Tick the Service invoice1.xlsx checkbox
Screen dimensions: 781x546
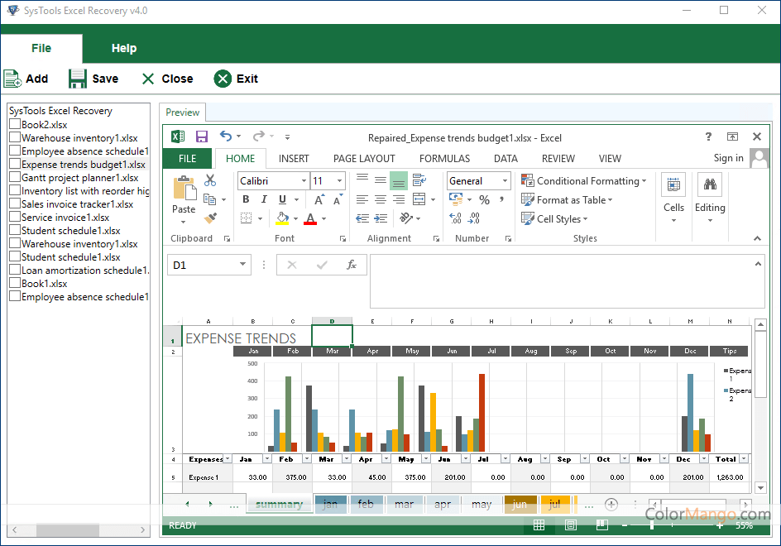[15, 218]
